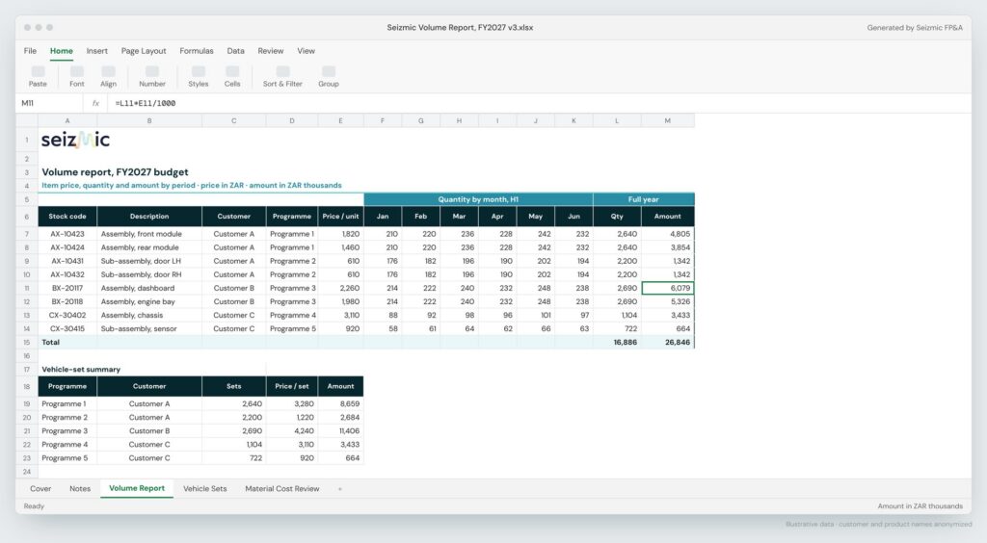Open the Number format ribbon icon

(x=152, y=71)
